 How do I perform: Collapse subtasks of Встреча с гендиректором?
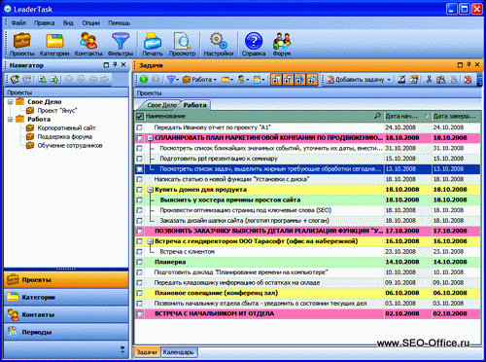pos(151,241)
